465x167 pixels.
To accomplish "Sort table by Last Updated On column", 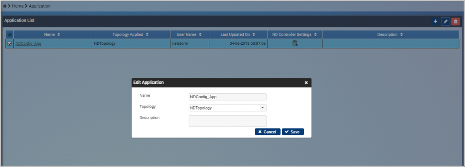I will [238, 34].
